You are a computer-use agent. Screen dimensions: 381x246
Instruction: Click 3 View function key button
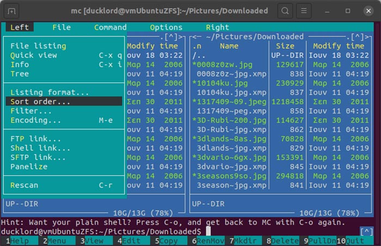[94, 241]
